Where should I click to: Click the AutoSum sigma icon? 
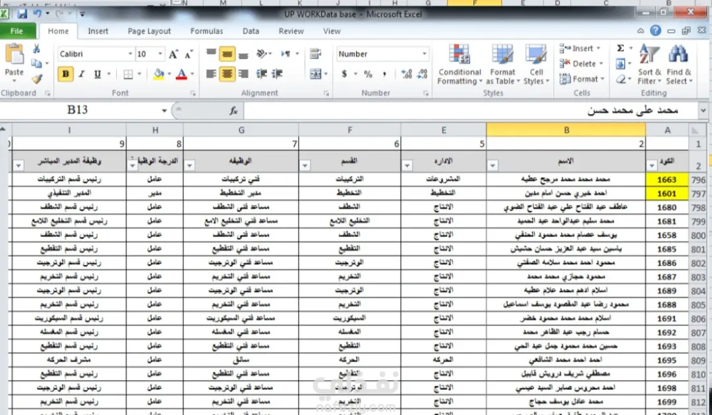pos(620,48)
